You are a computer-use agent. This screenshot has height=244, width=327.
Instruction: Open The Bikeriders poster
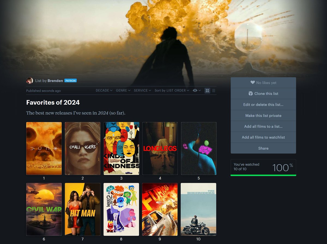pos(199,209)
